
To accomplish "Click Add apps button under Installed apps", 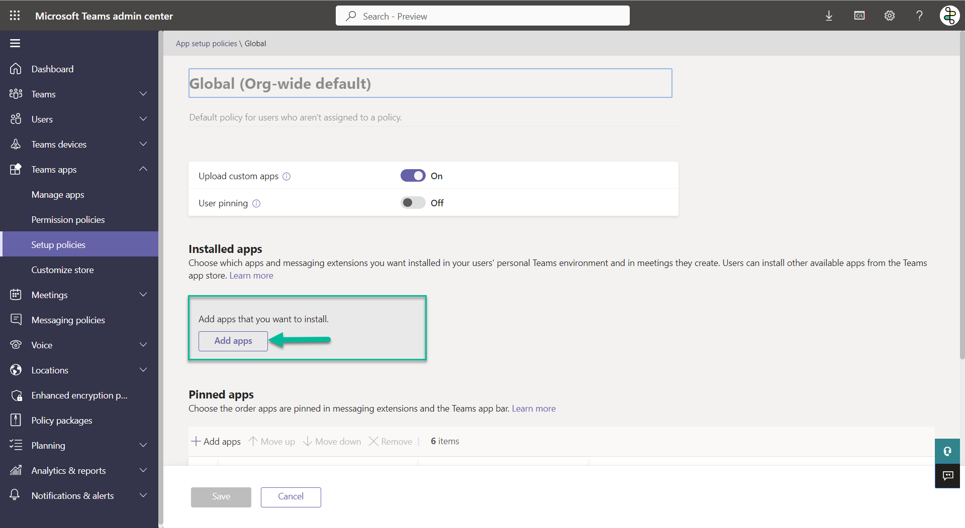I will [x=233, y=341].
